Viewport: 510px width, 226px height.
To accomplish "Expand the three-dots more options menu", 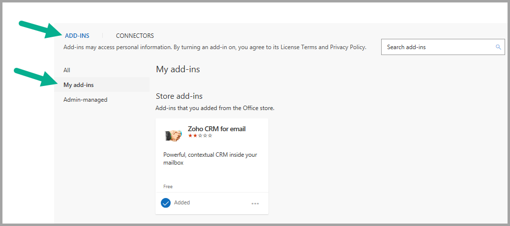I will (255, 203).
